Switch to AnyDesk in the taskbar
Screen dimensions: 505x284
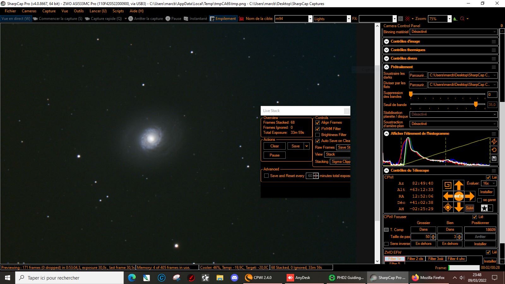tap(298, 278)
